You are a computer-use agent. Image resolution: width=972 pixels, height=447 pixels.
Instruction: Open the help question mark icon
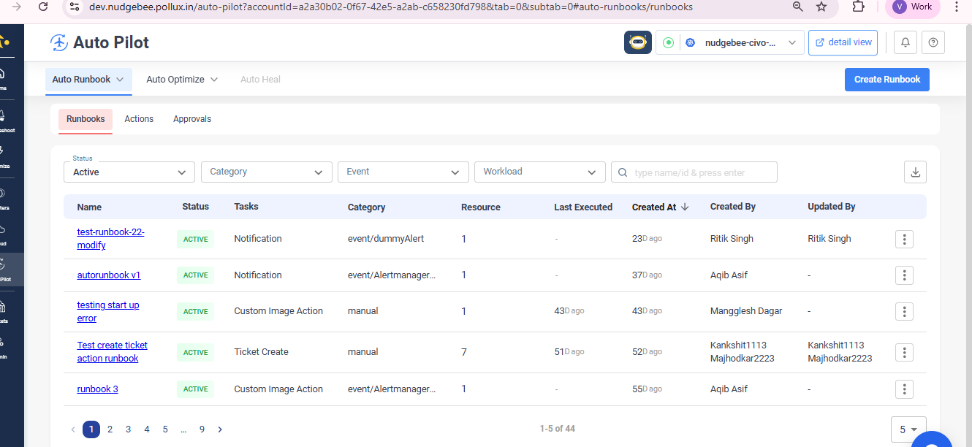[x=933, y=43]
